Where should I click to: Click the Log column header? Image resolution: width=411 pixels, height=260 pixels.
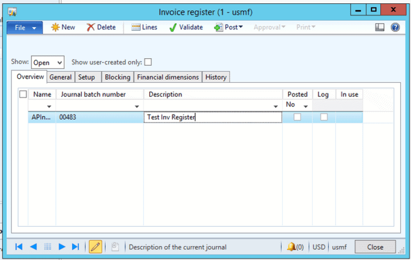[x=324, y=94]
